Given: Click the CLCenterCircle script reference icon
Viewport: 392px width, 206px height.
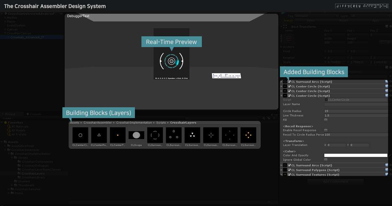Looking at the screenshot, I should (326, 100).
